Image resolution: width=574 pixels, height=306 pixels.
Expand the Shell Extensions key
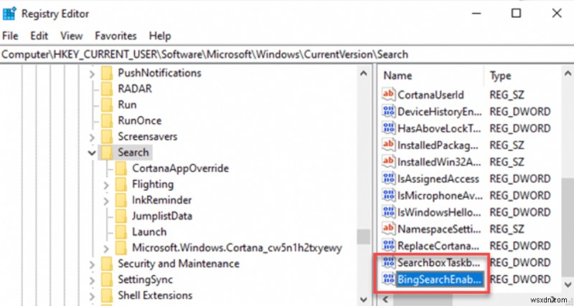point(92,297)
